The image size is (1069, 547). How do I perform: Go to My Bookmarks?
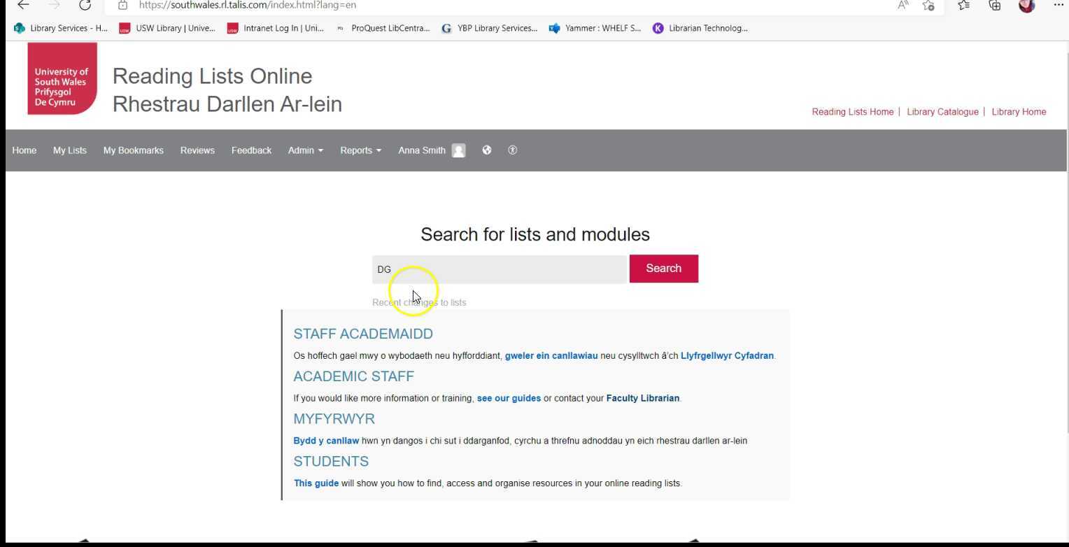tap(133, 150)
